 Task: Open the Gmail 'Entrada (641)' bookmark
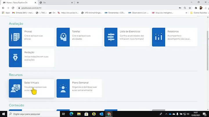pos(23,13)
